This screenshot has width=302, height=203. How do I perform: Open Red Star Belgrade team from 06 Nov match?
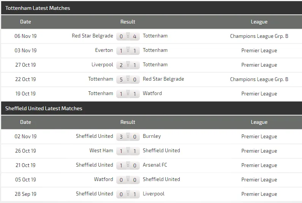(x=92, y=36)
